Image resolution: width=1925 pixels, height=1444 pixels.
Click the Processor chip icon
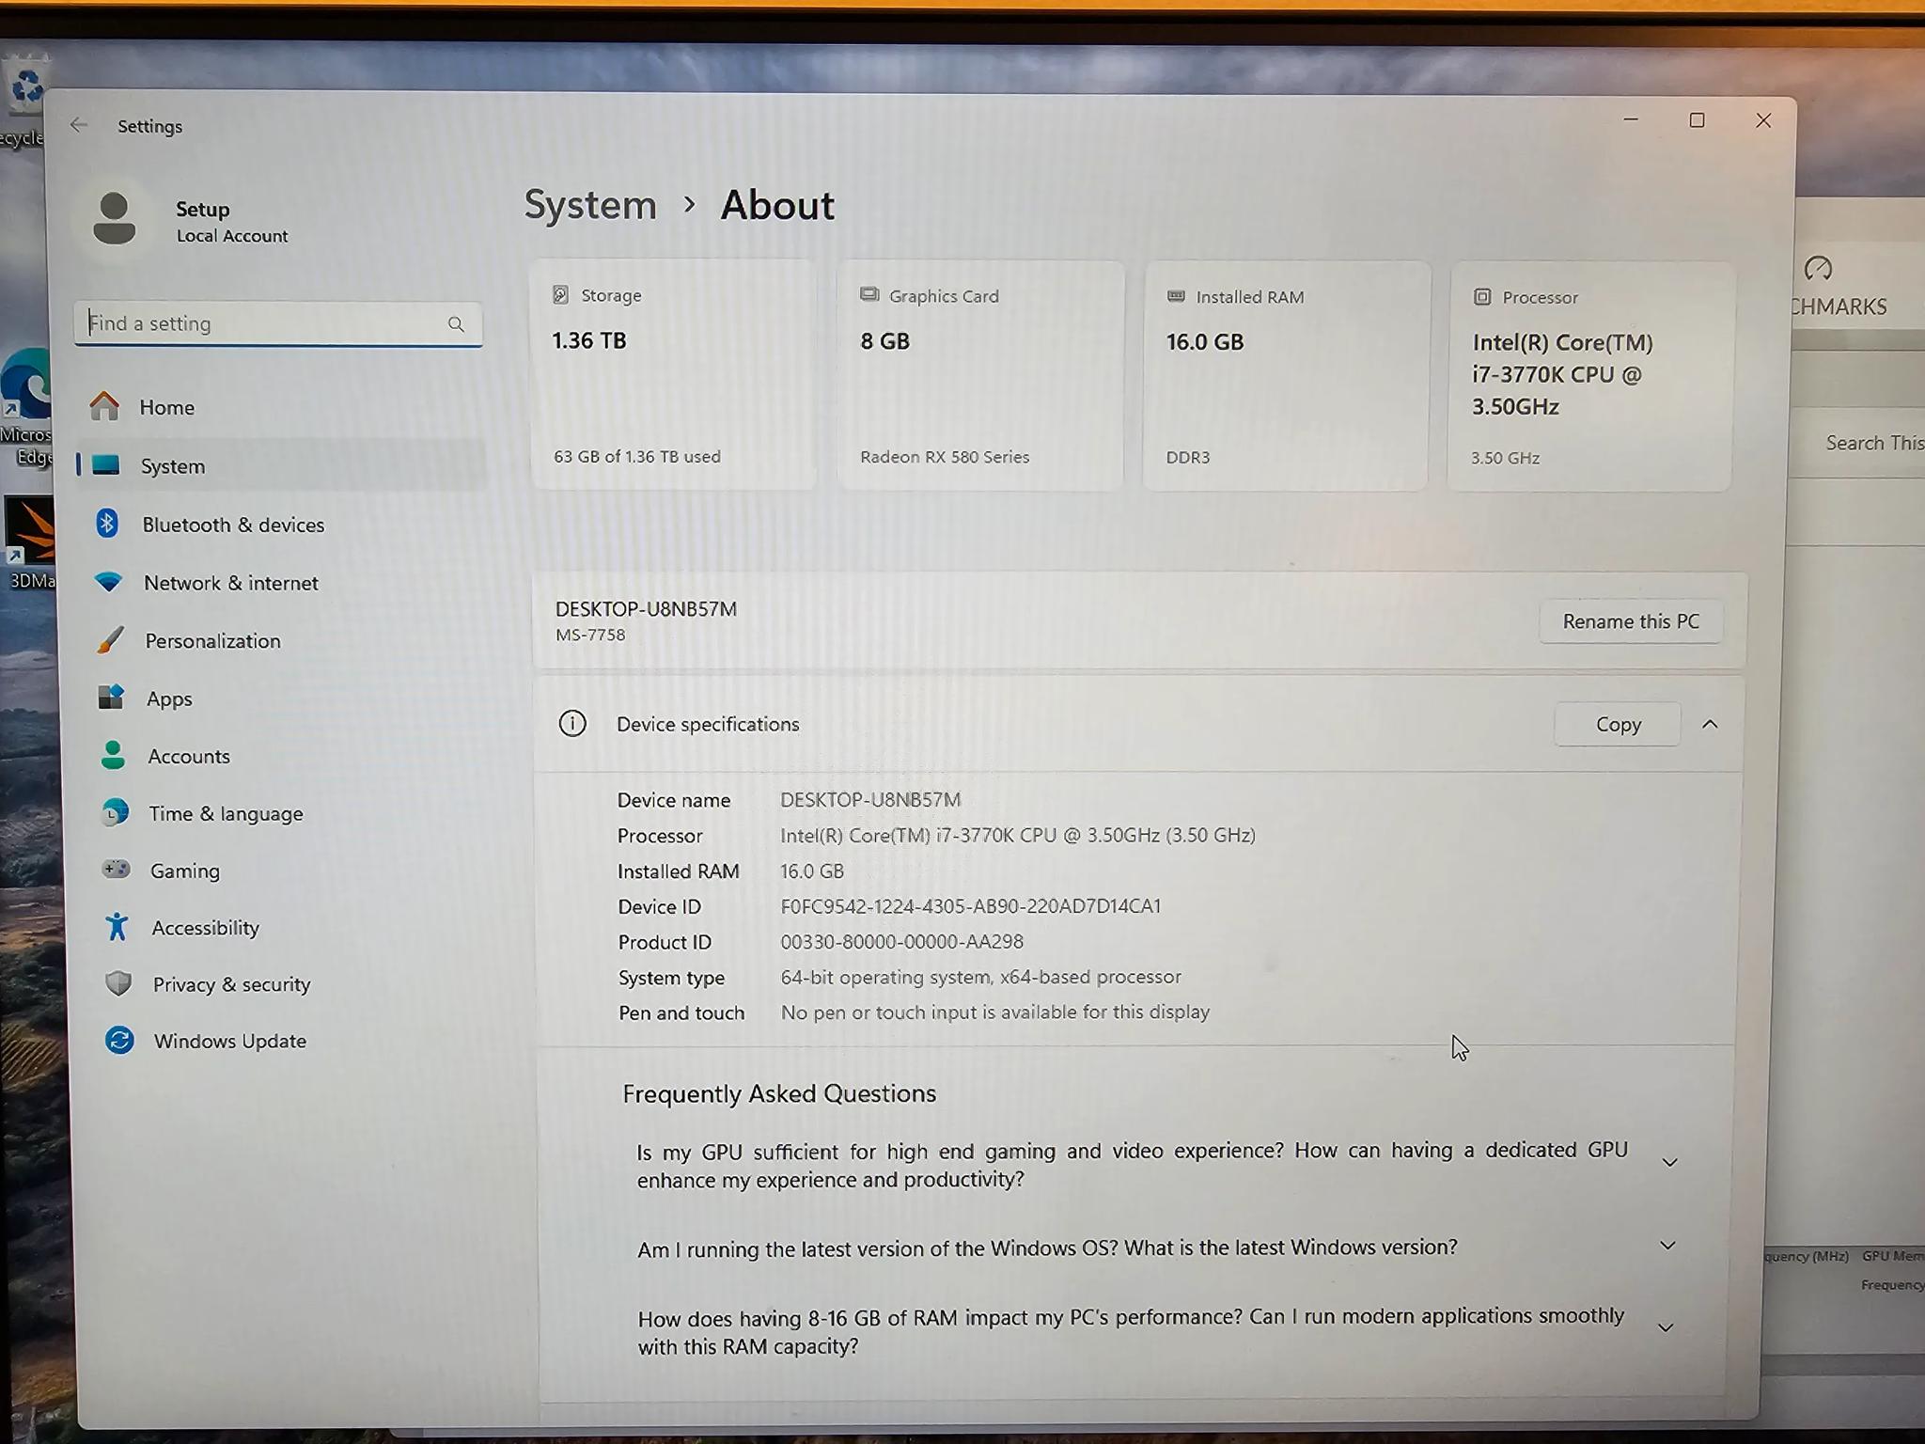[1482, 297]
